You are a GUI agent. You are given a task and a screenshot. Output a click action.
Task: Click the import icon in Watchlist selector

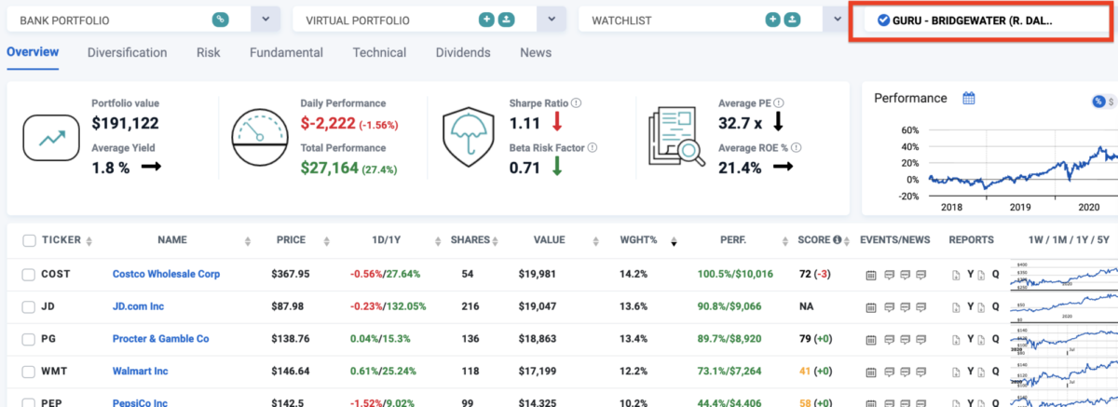pyautogui.click(x=791, y=19)
